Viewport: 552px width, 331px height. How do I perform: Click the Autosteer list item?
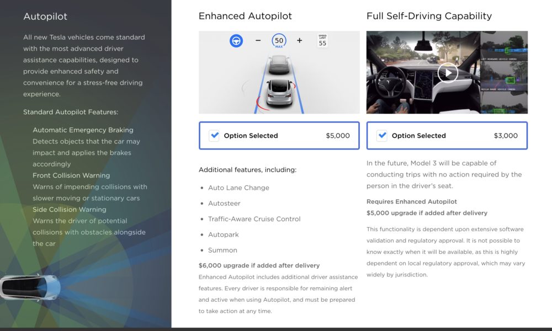pyautogui.click(x=224, y=204)
